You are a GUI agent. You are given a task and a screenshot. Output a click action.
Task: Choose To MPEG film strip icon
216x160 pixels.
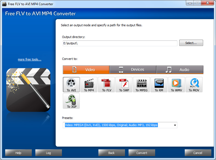(x=141, y=85)
